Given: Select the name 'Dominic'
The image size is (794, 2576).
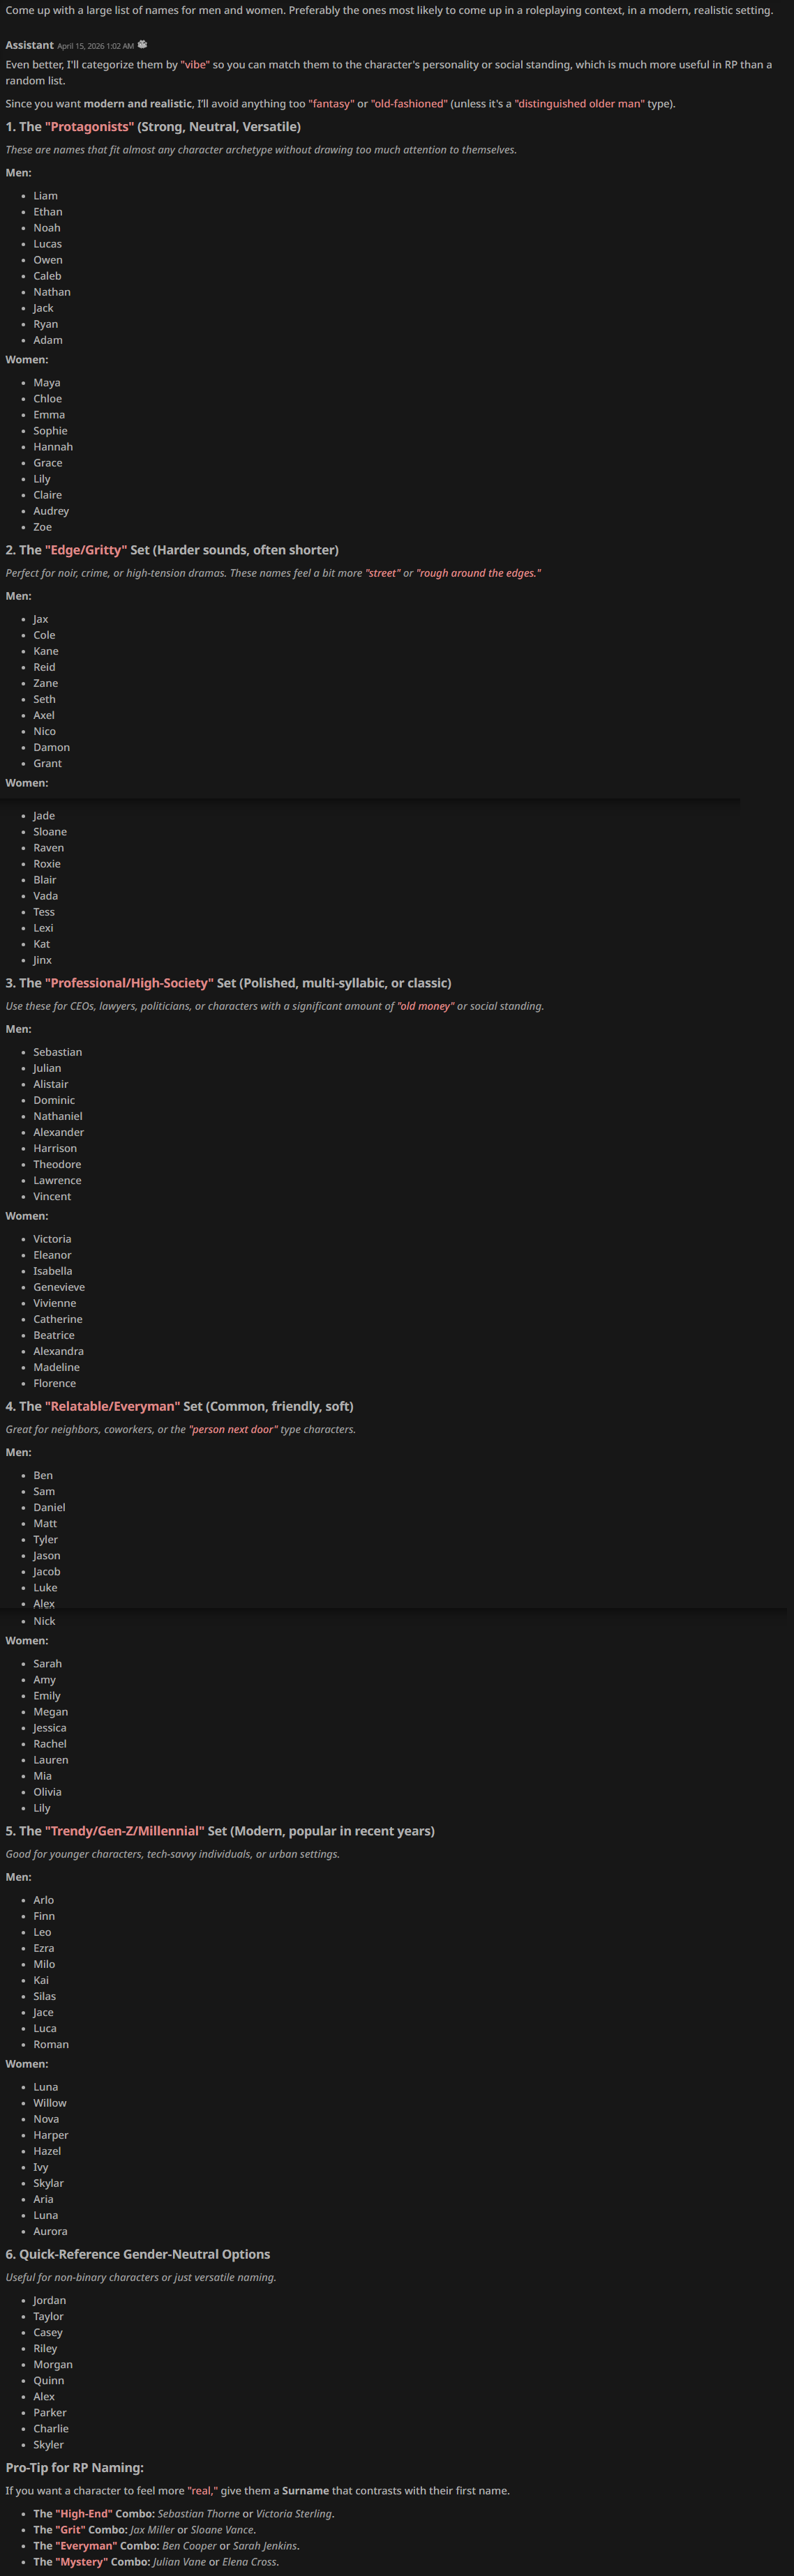Looking at the screenshot, I should pyautogui.click(x=54, y=1100).
